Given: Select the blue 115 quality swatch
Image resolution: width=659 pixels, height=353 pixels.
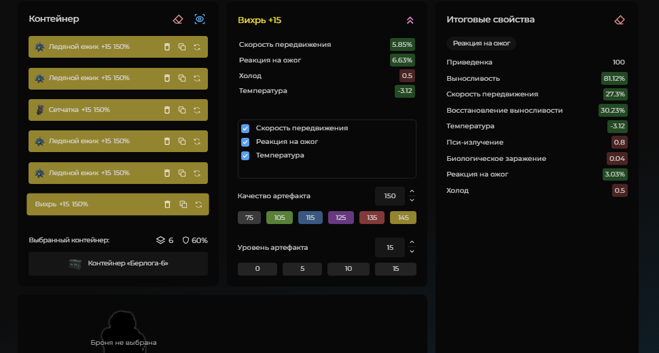Looking at the screenshot, I should coord(310,218).
